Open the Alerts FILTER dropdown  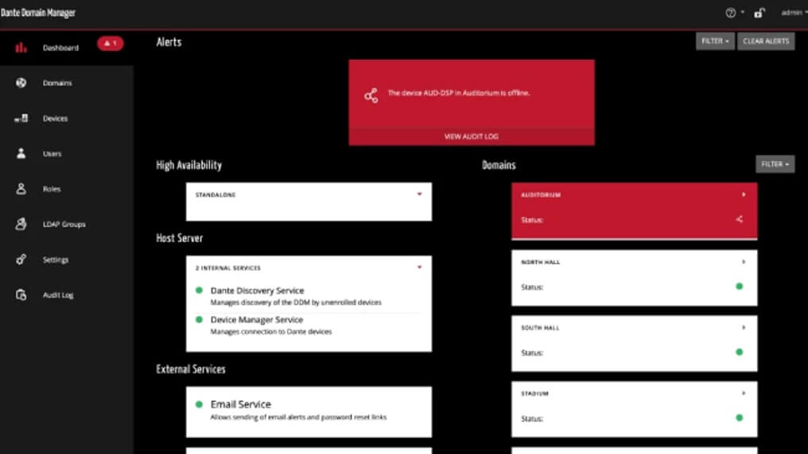click(x=715, y=41)
